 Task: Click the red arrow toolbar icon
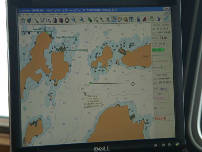coord(145,19)
